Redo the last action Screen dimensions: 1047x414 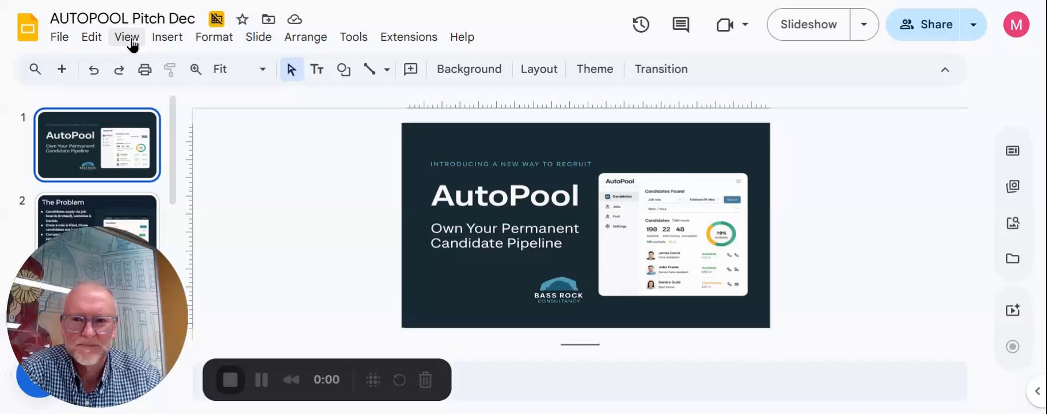(x=119, y=70)
